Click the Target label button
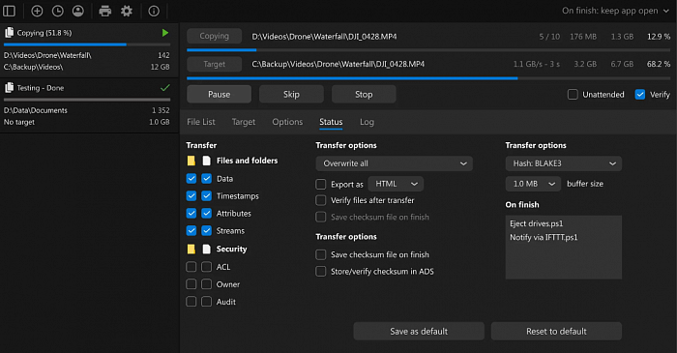677x353 pixels. 214,64
